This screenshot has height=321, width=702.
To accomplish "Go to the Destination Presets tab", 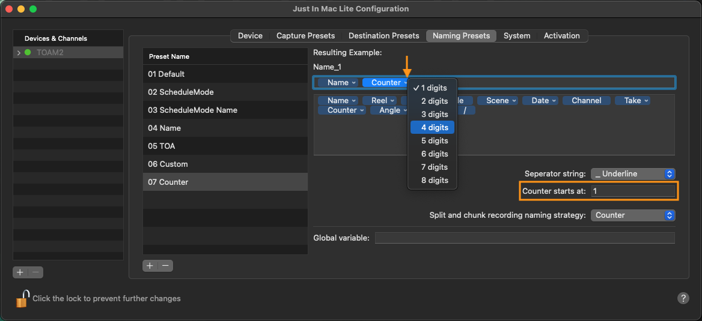I will 383,36.
